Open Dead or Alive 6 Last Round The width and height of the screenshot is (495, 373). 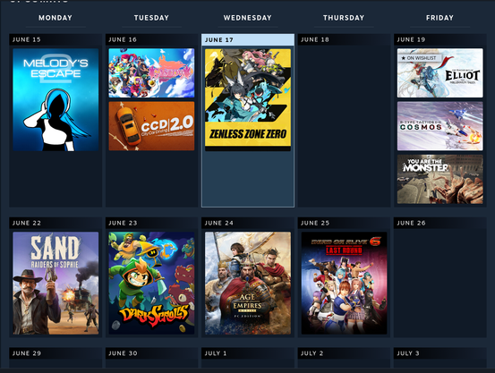tap(344, 283)
